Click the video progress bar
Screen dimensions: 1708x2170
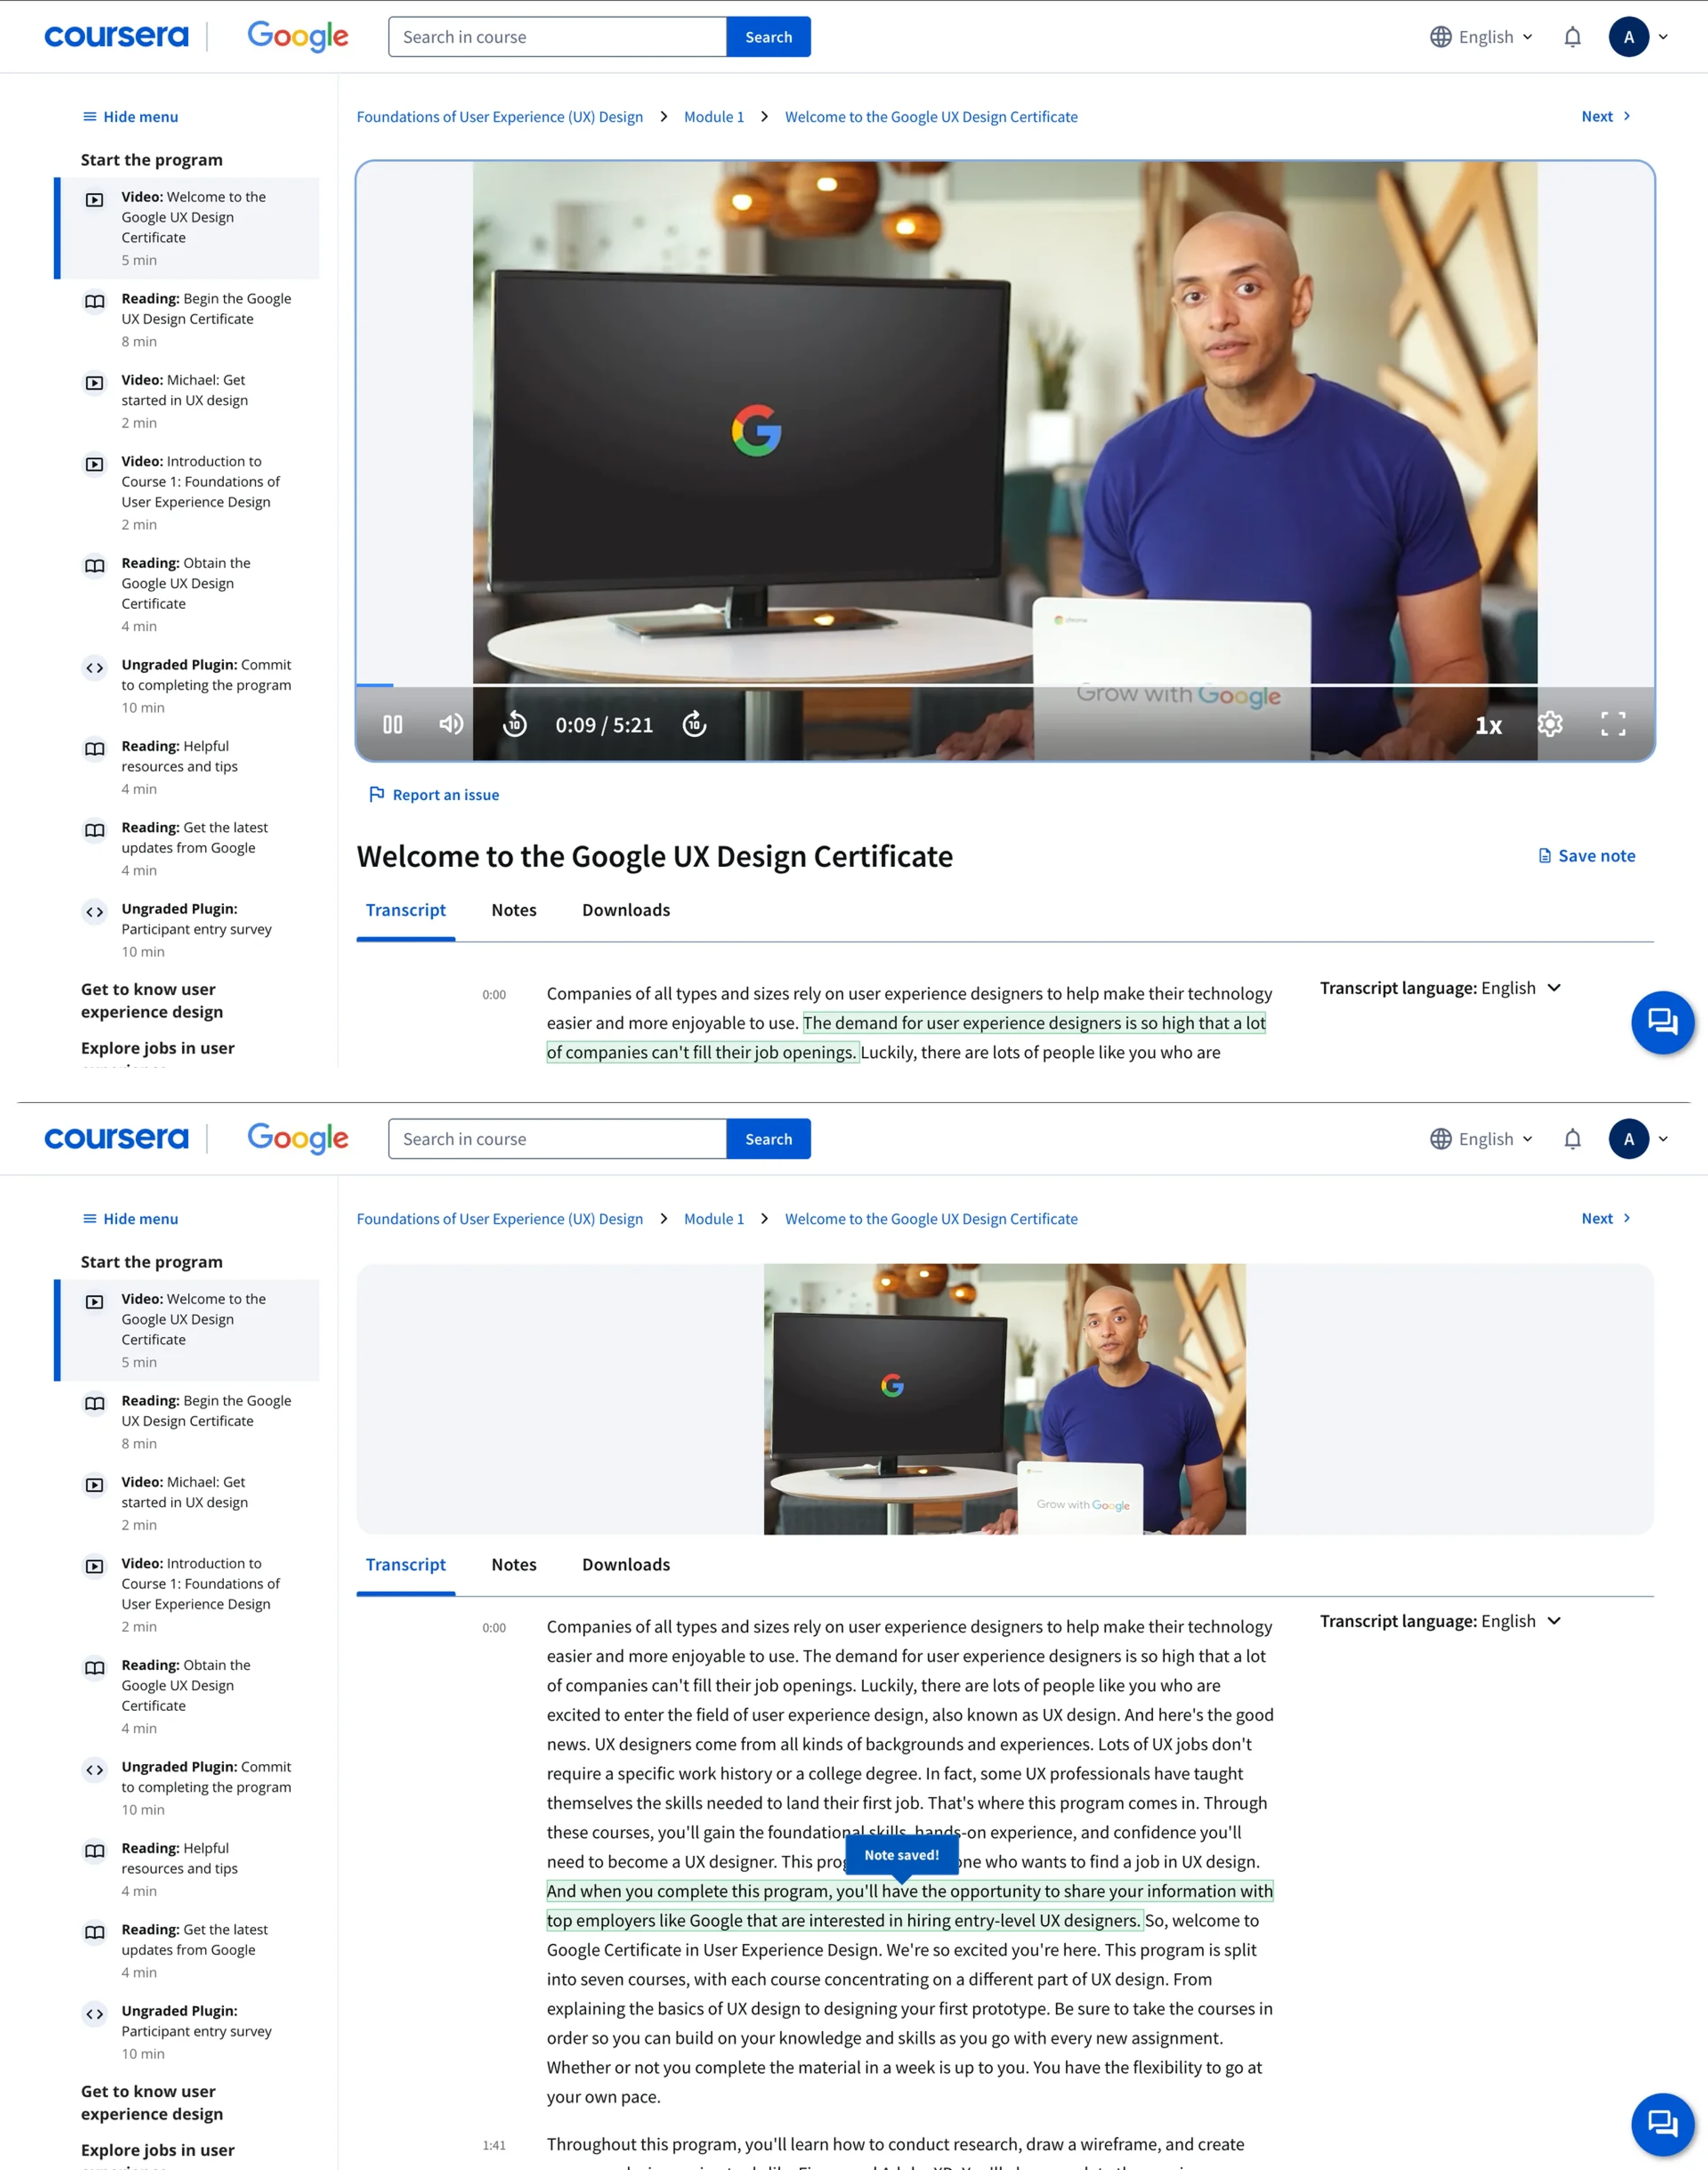(x=1005, y=685)
